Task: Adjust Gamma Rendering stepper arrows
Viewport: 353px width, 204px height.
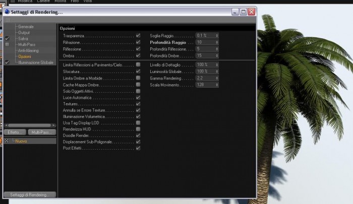Action: point(217,78)
